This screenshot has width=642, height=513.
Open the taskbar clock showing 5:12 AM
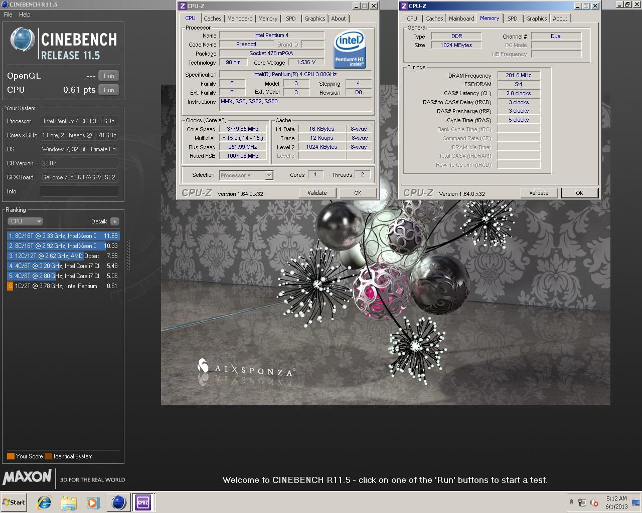[616, 502]
